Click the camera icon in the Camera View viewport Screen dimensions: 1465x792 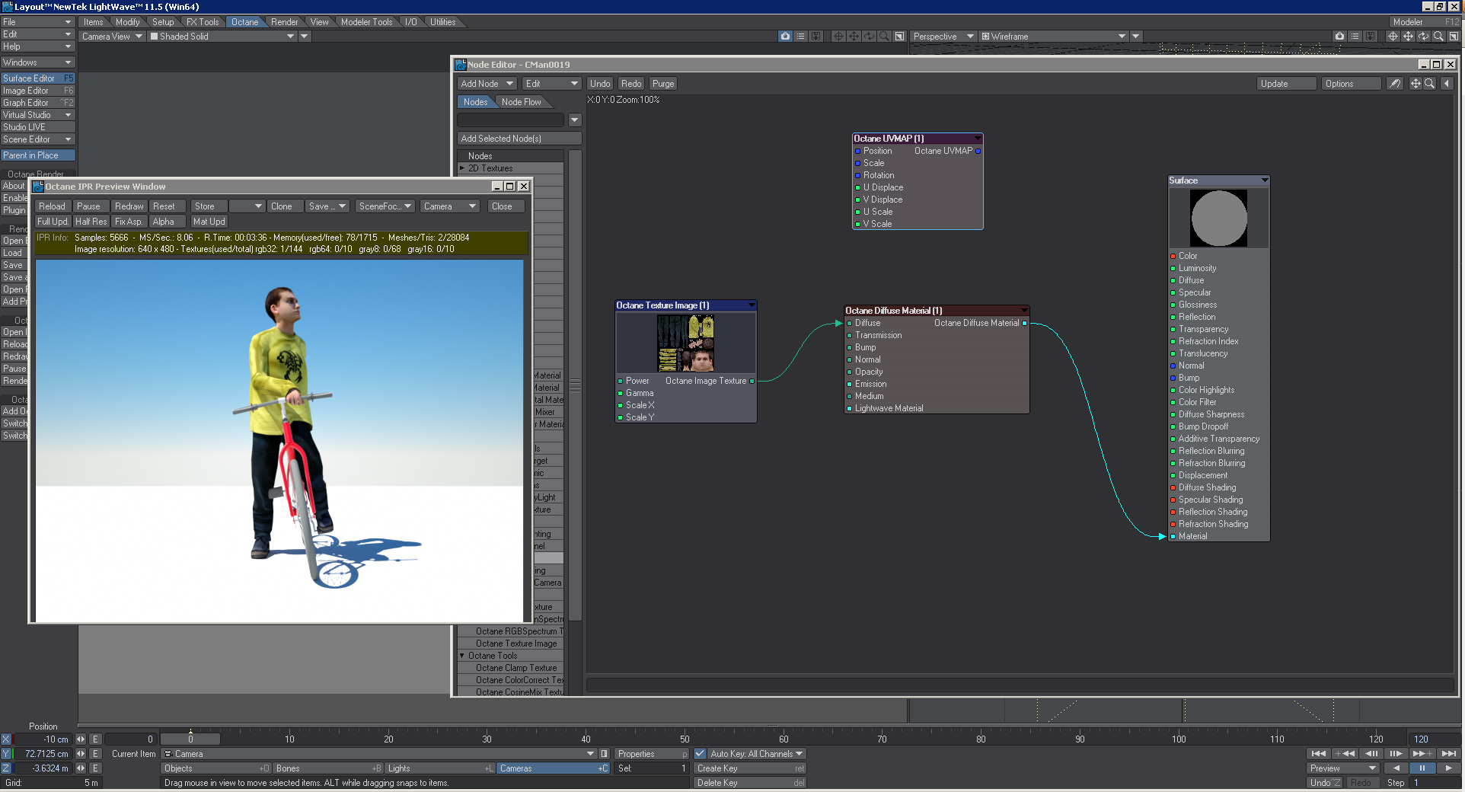[x=785, y=37]
